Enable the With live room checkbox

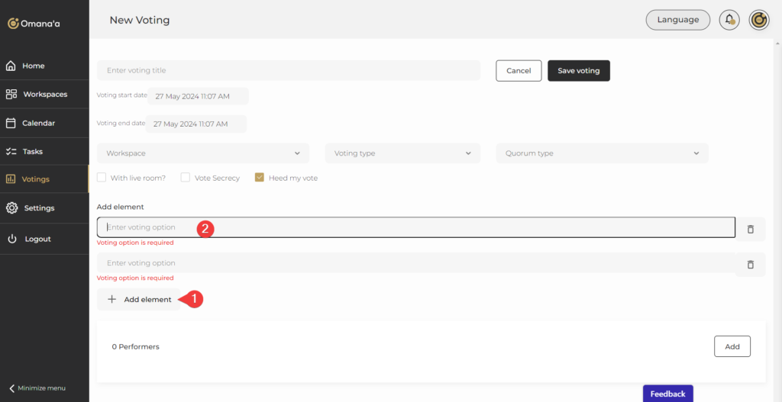click(x=102, y=178)
